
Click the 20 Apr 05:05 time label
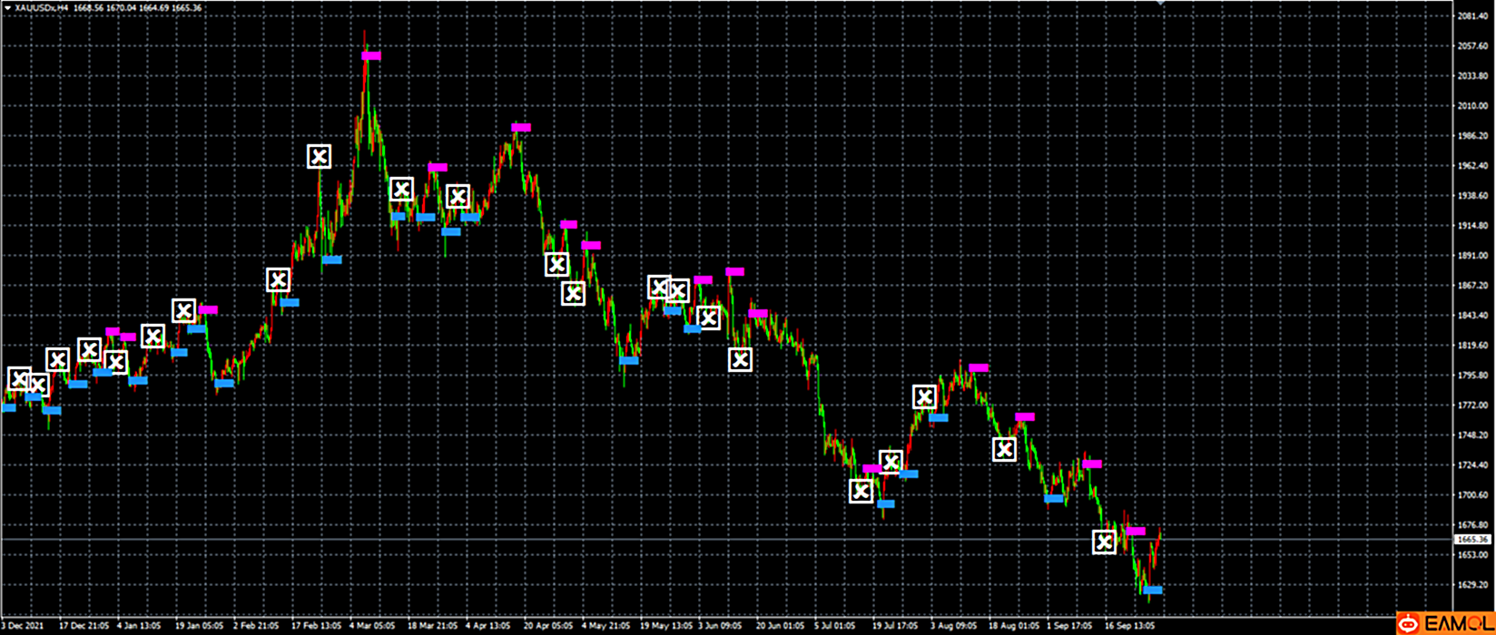[547, 625]
